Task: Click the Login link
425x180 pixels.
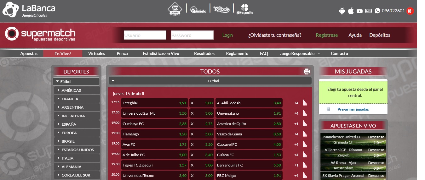Action: coord(227,35)
